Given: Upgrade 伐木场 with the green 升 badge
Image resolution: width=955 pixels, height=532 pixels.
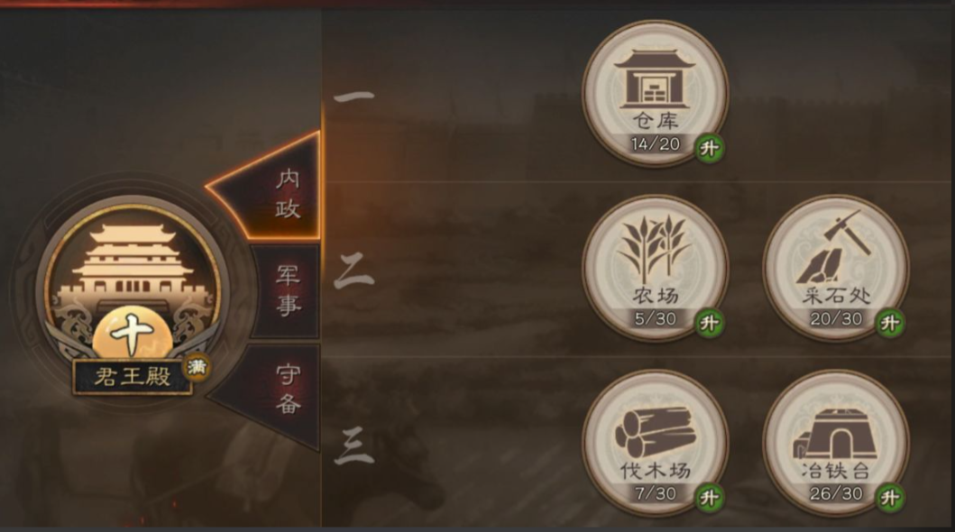Looking at the screenshot, I should tap(710, 498).
